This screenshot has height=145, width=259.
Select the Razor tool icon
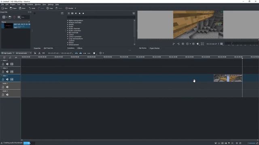pyautogui.click(x=39, y=53)
